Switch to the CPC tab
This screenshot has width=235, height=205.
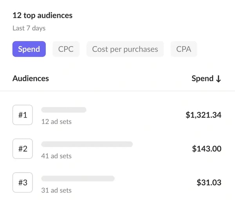click(66, 49)
